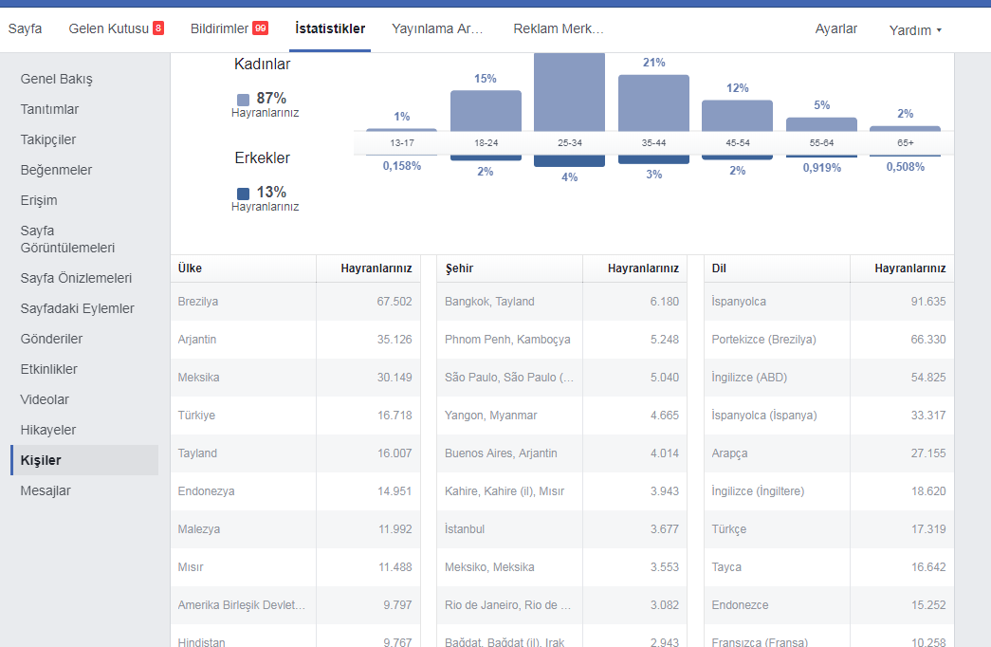
Task: Switch to the Yayınlama Araçları tab
Action: tap(437, 29)
